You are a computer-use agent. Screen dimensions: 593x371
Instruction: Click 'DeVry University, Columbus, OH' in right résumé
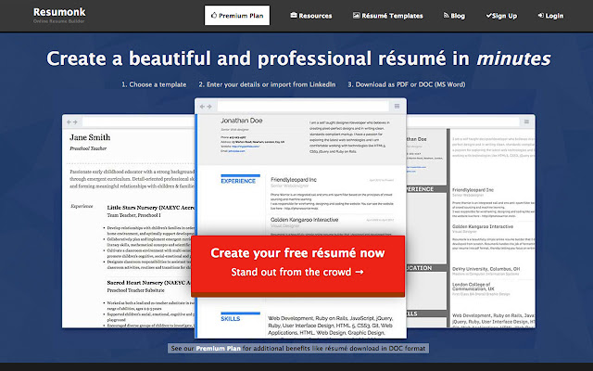coord(486,269)
